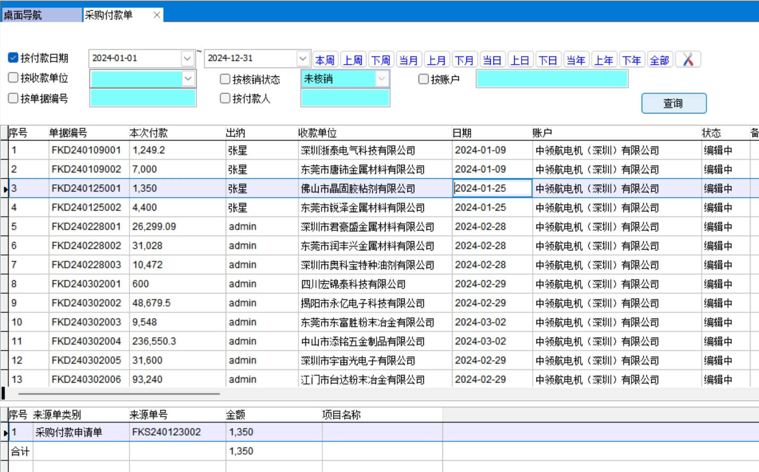Click the horizontal scrollbar under the grid

(119, 394)
